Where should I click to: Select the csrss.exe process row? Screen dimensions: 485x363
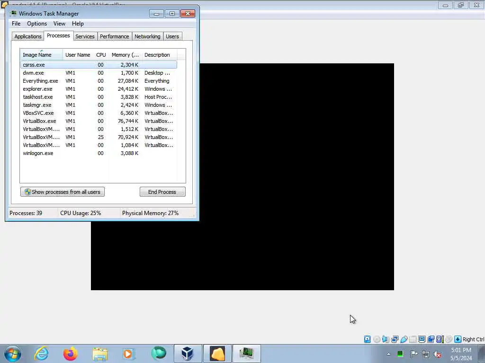[99, 65]
